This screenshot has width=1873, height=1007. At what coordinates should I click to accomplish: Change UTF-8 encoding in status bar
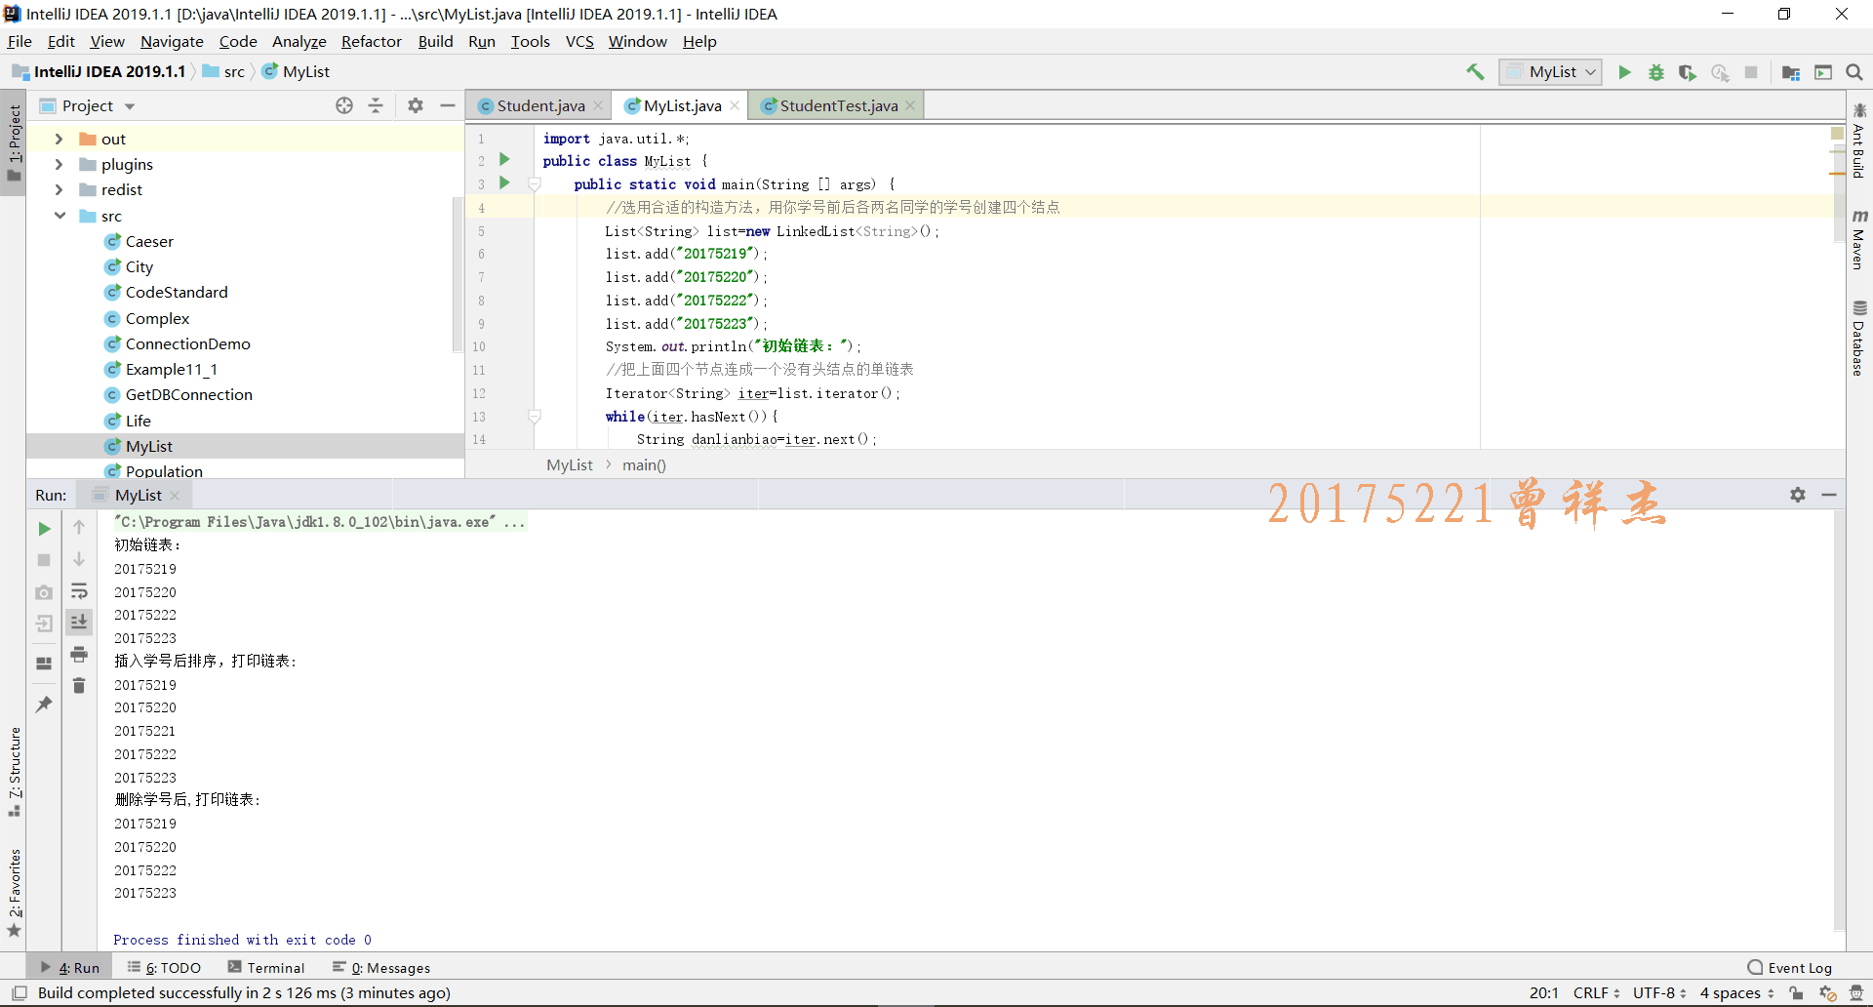point(1659,993)
